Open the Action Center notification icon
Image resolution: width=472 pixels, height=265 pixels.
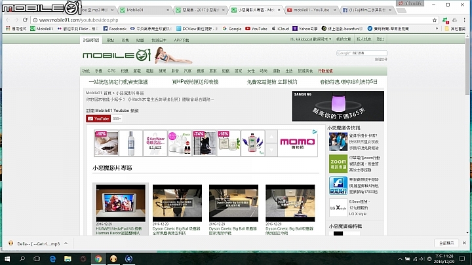pos(462,258)
